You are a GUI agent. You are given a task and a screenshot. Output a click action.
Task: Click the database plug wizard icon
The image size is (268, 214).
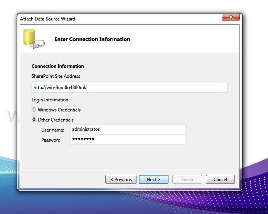pyautogui.click(x=34, y=39)
